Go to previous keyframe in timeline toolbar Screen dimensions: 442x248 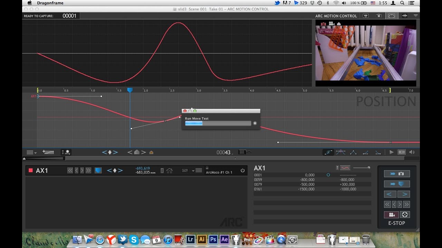pyautogui.click(x=104, y=152)
